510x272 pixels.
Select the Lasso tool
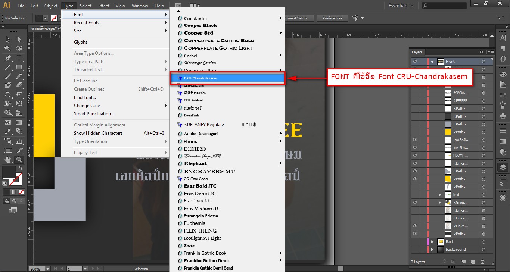coord(19,49)
